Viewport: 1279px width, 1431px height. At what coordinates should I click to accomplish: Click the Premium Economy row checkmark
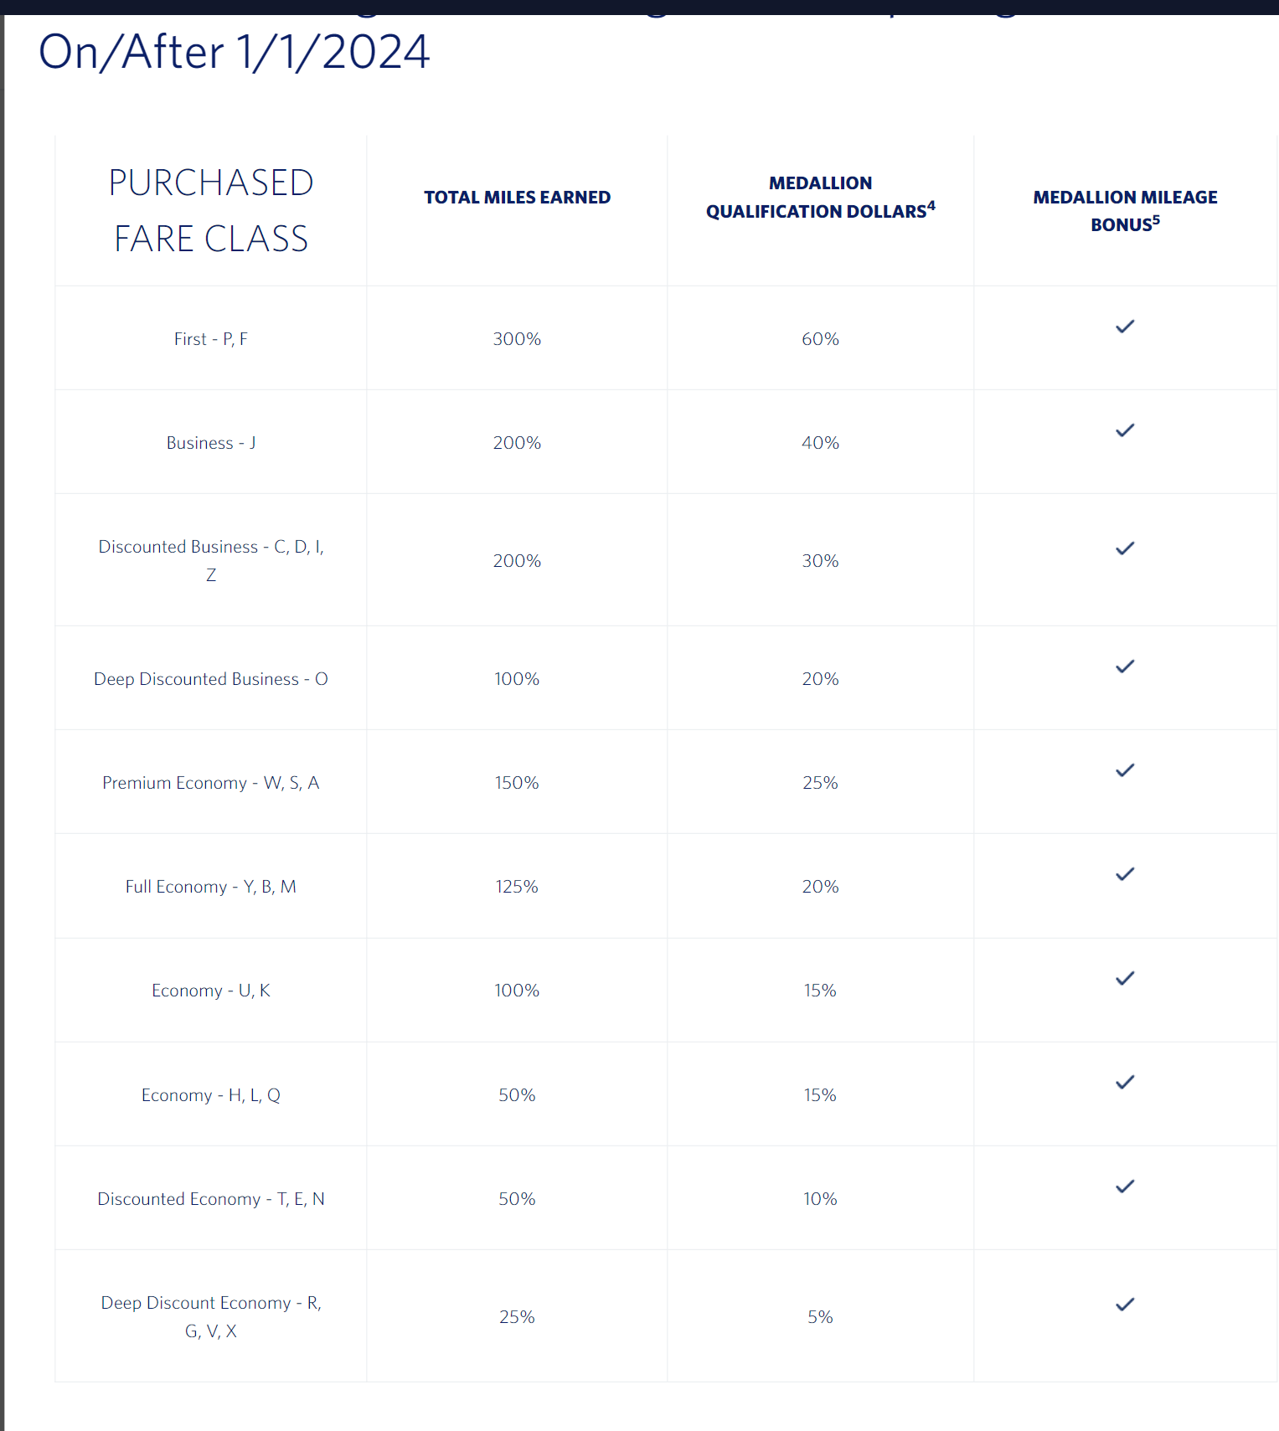[x=1125, y=770]
